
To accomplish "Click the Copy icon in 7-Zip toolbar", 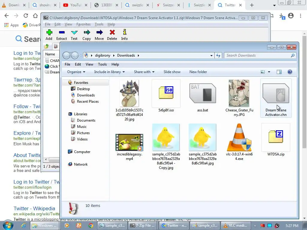I will [87, 35].
